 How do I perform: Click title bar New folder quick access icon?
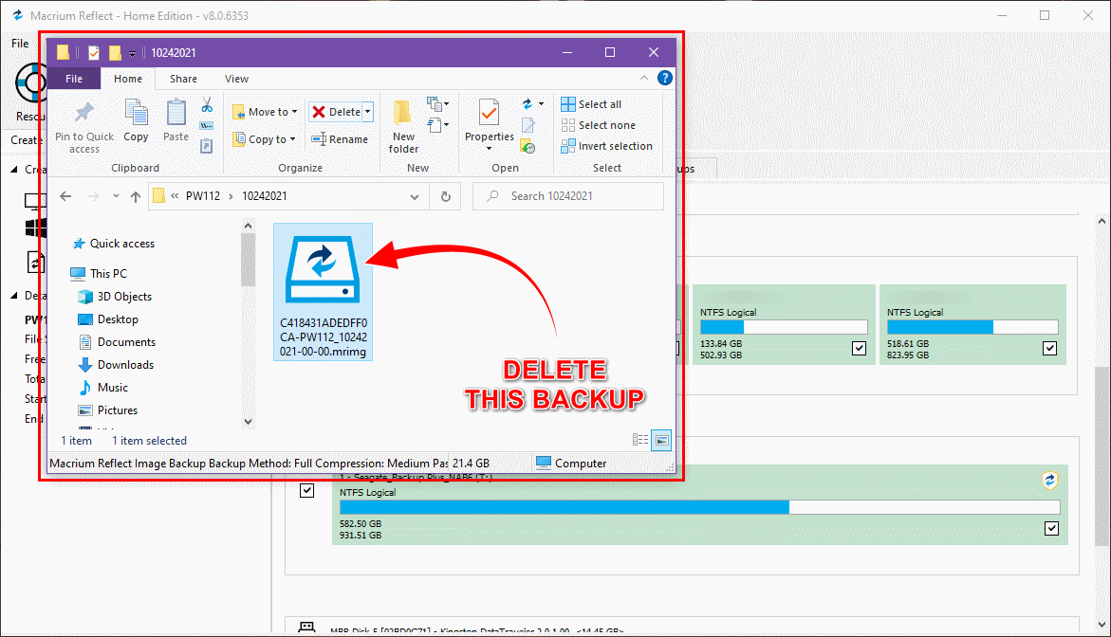click(115, 52)
